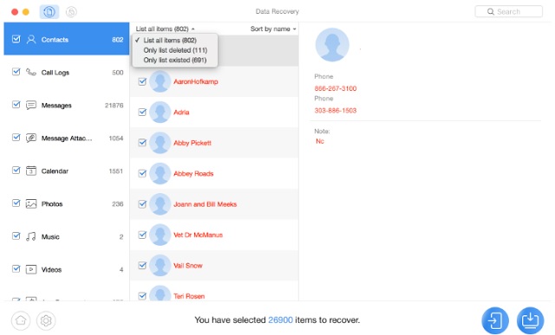Click the large contact detail avatar
This screenshot has width=555, height=335.
pos(332,45)
